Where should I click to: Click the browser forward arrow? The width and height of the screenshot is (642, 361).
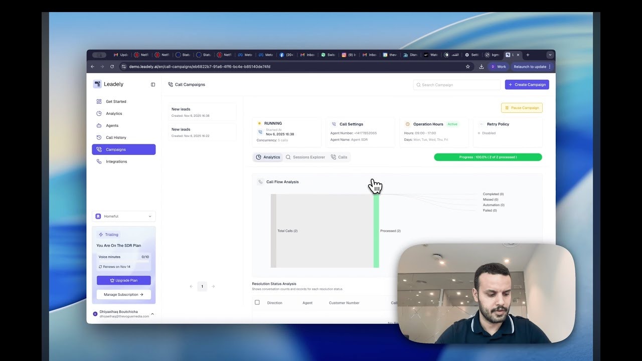pyautogui.click(x=102, y=67)
